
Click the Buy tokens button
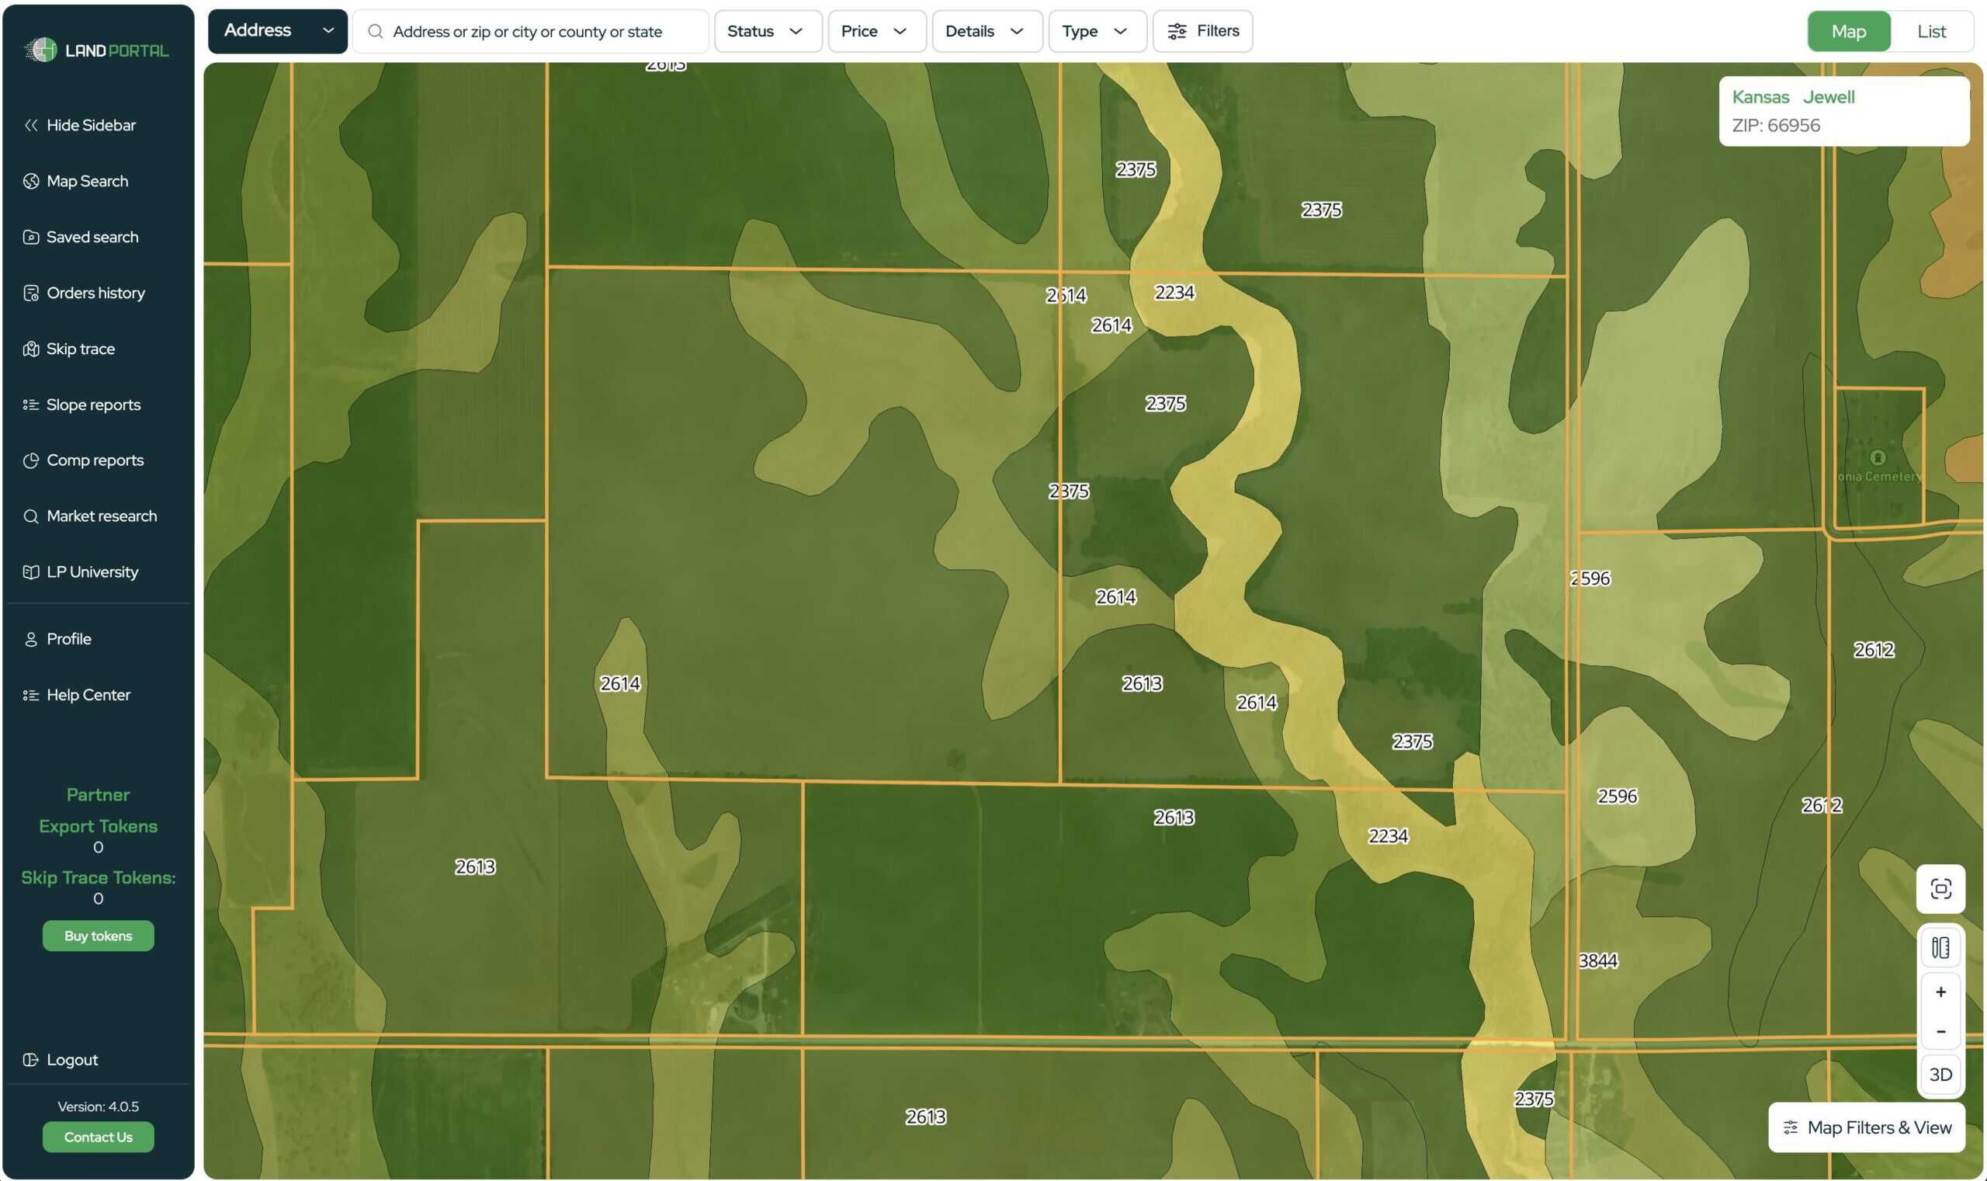click(97, 936)
